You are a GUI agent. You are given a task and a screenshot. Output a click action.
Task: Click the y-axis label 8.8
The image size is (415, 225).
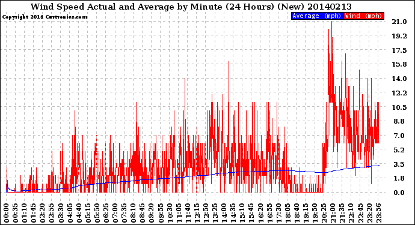click(x=399, y=121)
